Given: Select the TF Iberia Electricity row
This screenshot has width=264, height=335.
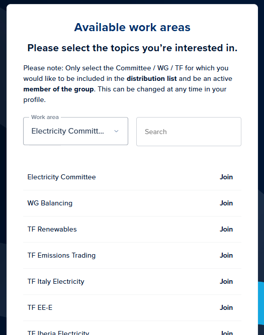Looking at the screenshot, I should [132, 328].
